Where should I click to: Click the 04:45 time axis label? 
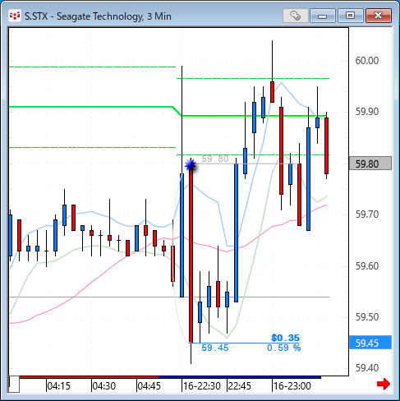[x=149, y=386]
